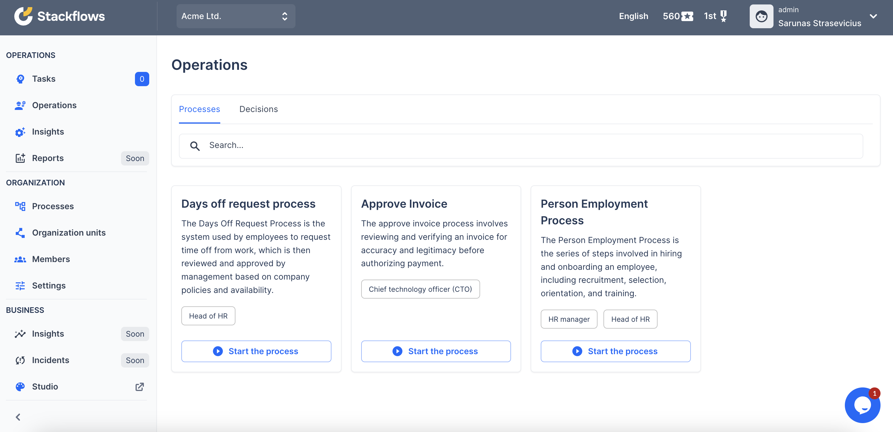Viewport: 893px width, 432px height.
Task: Click the Stackflows logo icon
Action: tap(23, 15)
